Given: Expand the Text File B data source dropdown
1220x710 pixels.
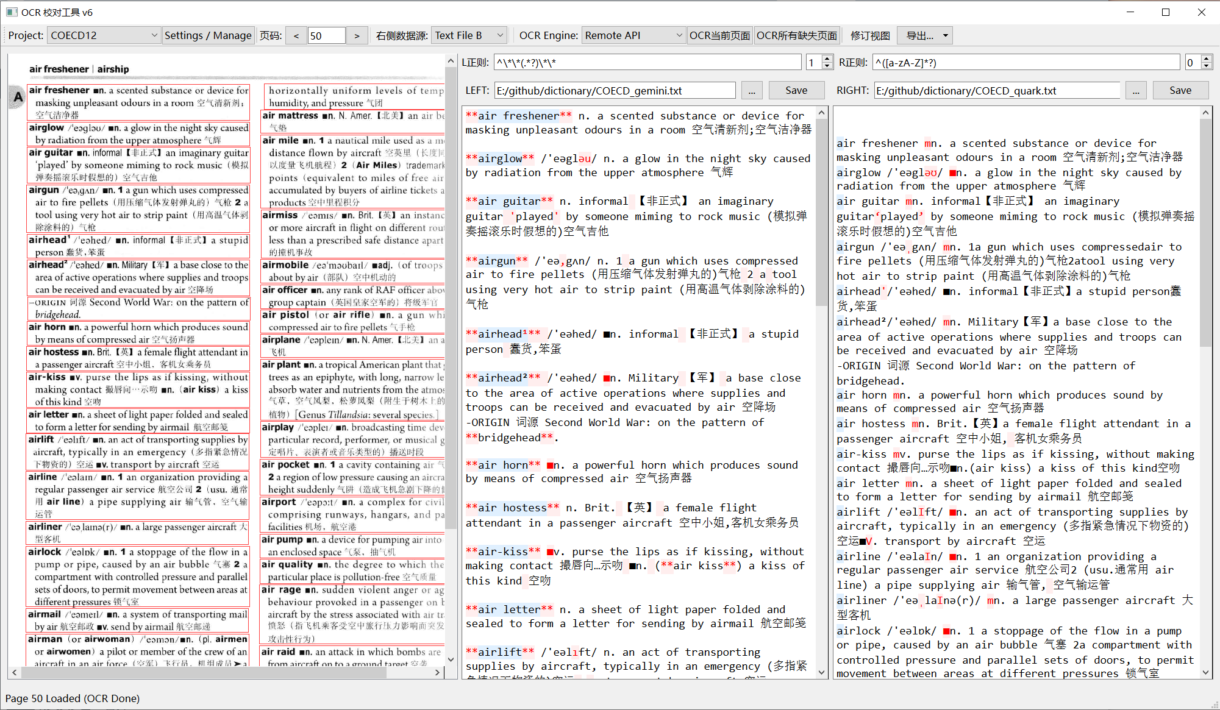Looking at the screenshot, I should [469, 35].
